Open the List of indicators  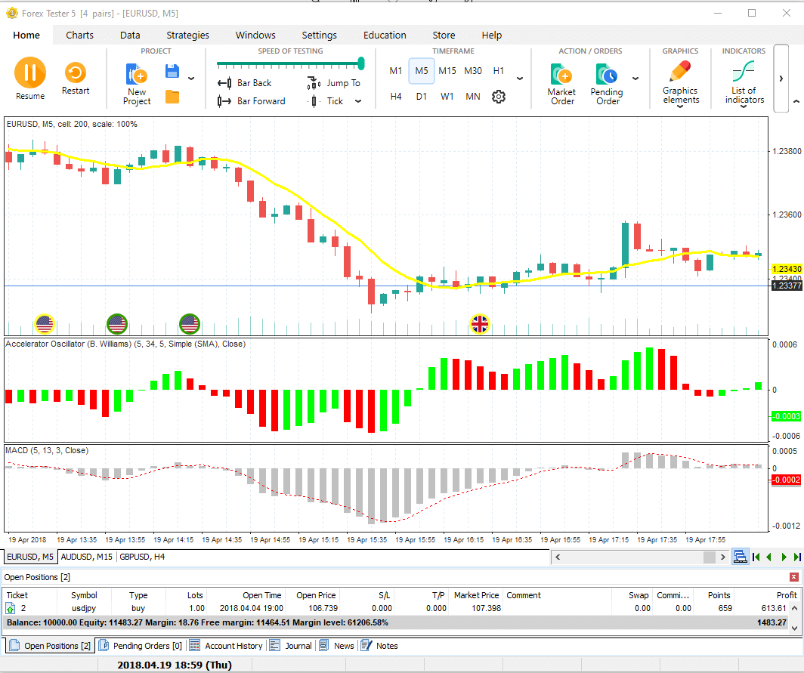point(744,82)
